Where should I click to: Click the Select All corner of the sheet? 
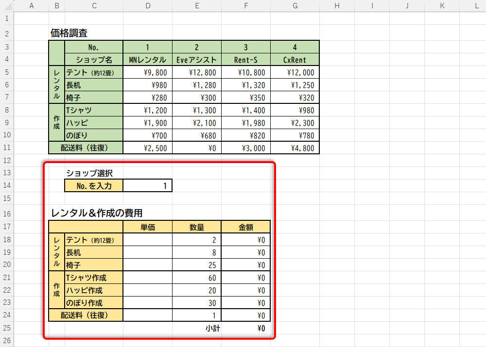click(7, 6)
